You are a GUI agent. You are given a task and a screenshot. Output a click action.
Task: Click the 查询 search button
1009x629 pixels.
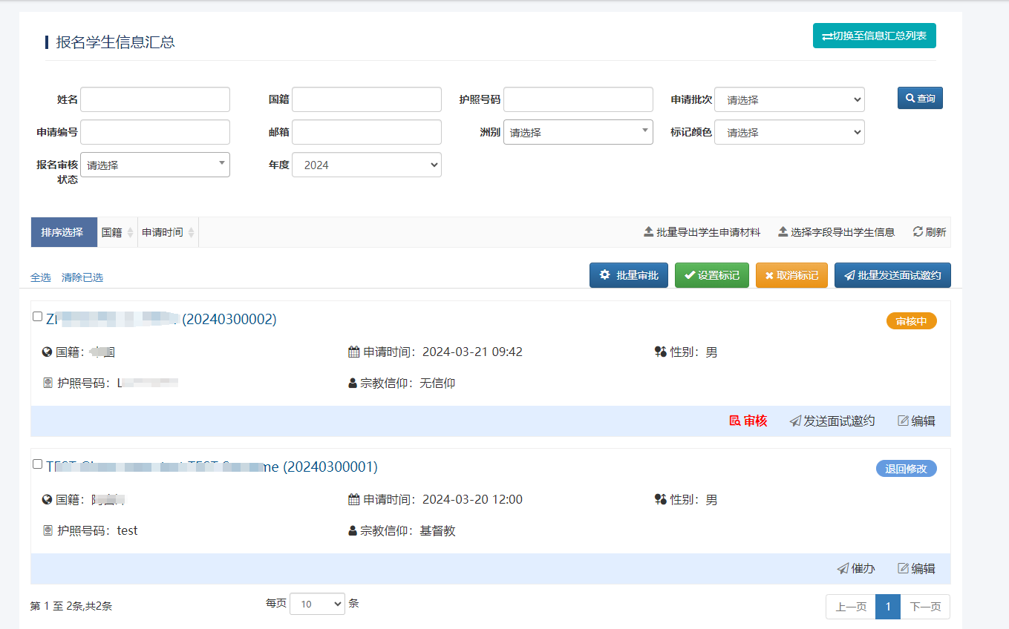pos(920,98)
